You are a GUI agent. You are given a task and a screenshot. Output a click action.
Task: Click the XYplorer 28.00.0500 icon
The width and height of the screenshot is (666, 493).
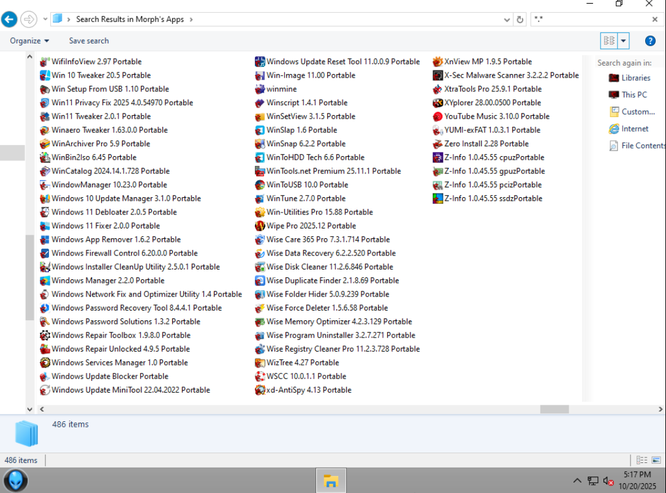[x=437, y=103]
